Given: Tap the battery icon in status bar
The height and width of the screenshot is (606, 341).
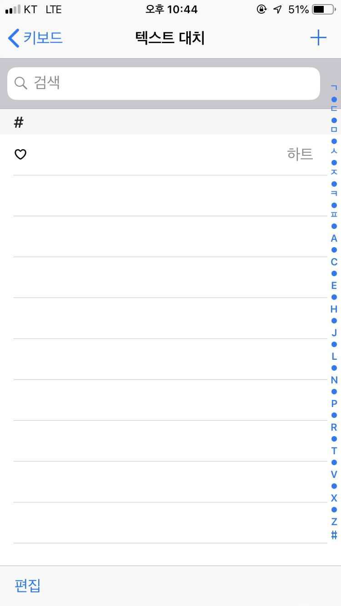Looking at the screenshot, I should [323, 9].
